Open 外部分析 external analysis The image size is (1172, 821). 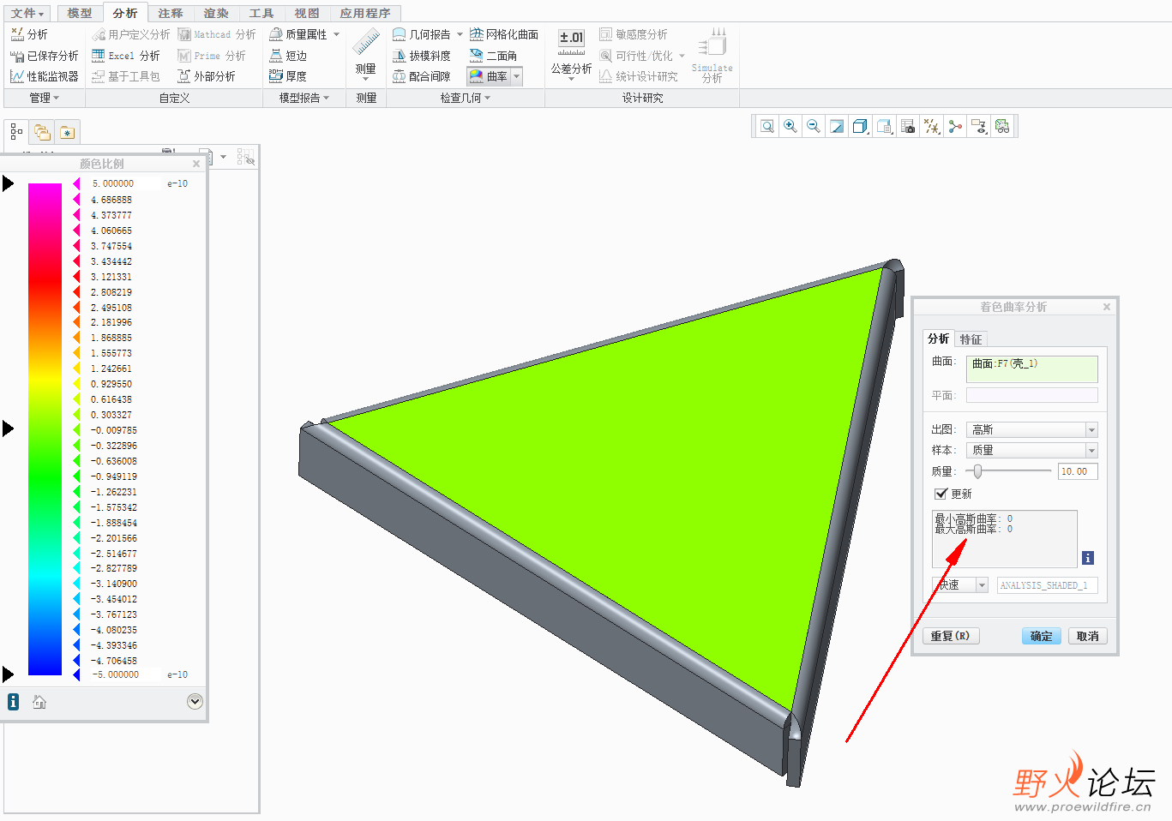click(x=206, y=76)
